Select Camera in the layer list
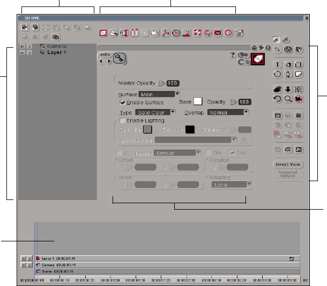The height and width of the screenshot is (286, 327). [x=57, y=46]
